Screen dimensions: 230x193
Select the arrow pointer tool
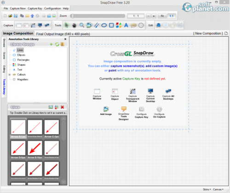tap(67, 25)
